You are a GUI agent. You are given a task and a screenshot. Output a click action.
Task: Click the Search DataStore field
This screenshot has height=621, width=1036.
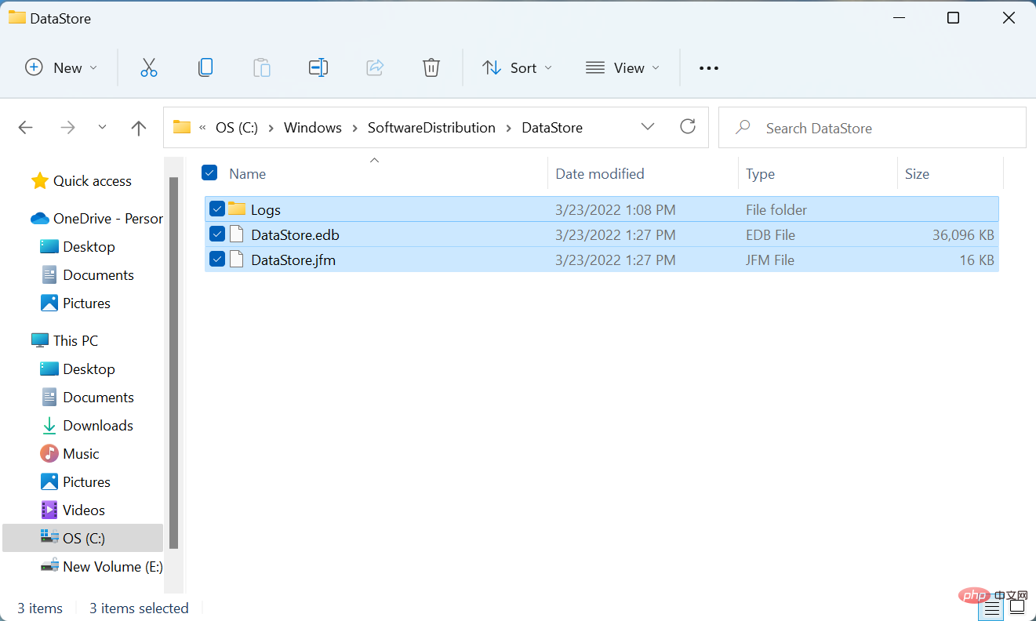872,128
